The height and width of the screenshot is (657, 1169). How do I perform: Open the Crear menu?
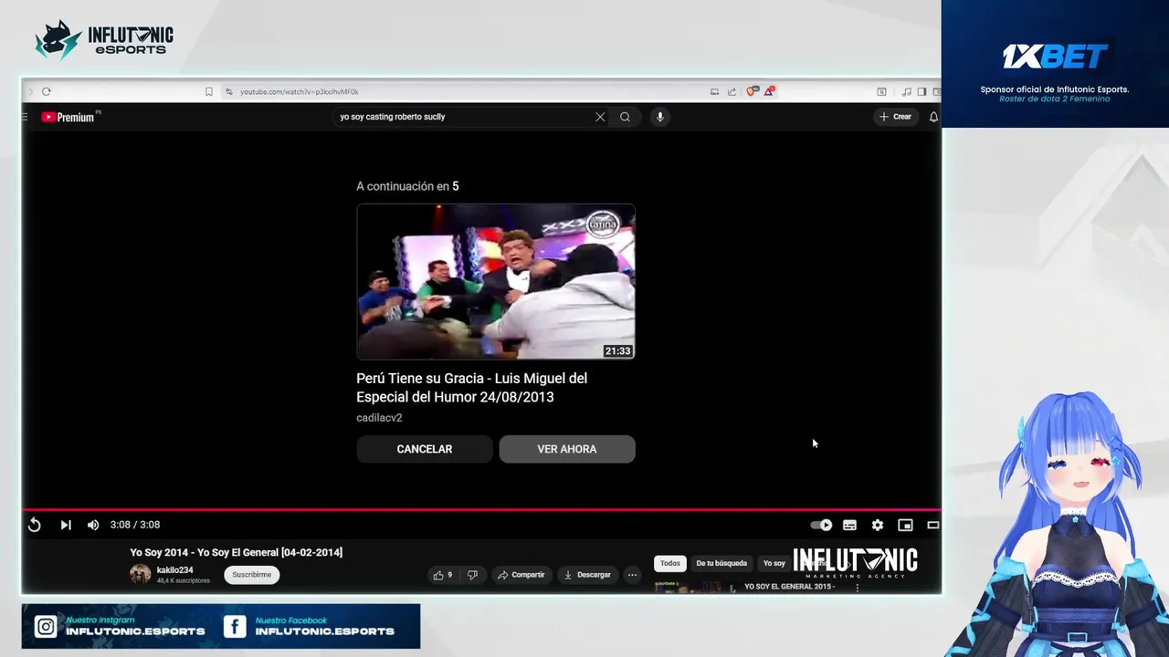895,117
